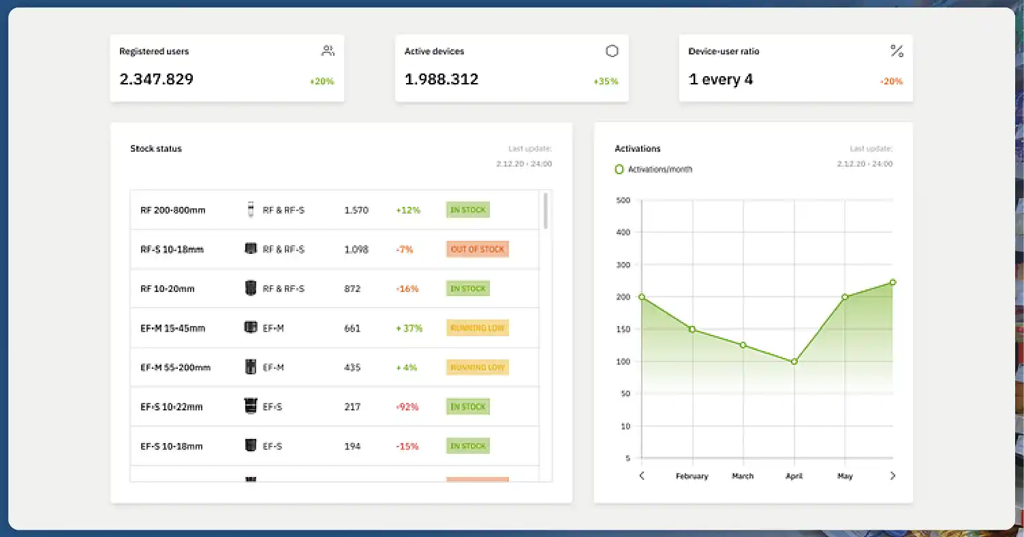Click the IN STOCK badge for EF-S 10-18mm row
The image size is (1024, 537).
[468, 446]
